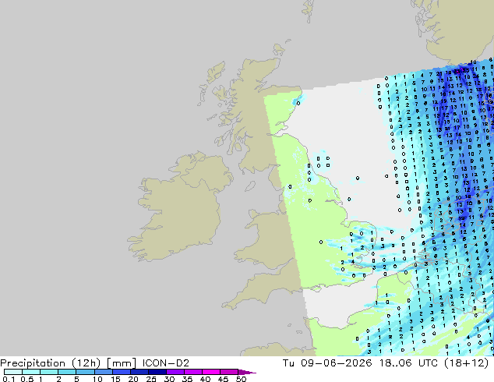494x382 pixels.
Task: Click the '(18+12)' forecast offset text
Action: 467,363
